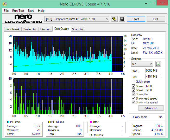Switch to the ScanDisc tab
The height and width of the screenshot is (140, 170).
78,29
